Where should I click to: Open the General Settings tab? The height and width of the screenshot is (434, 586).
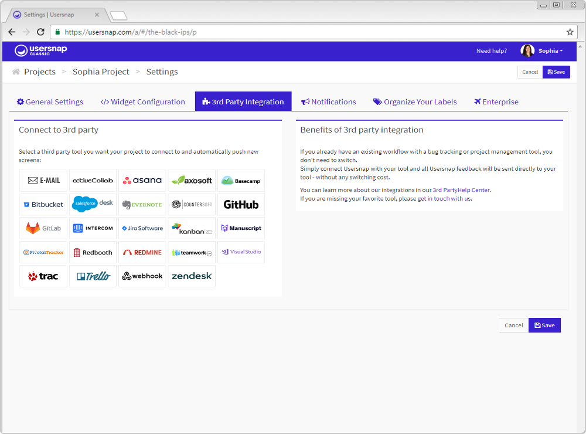(50, 102)
